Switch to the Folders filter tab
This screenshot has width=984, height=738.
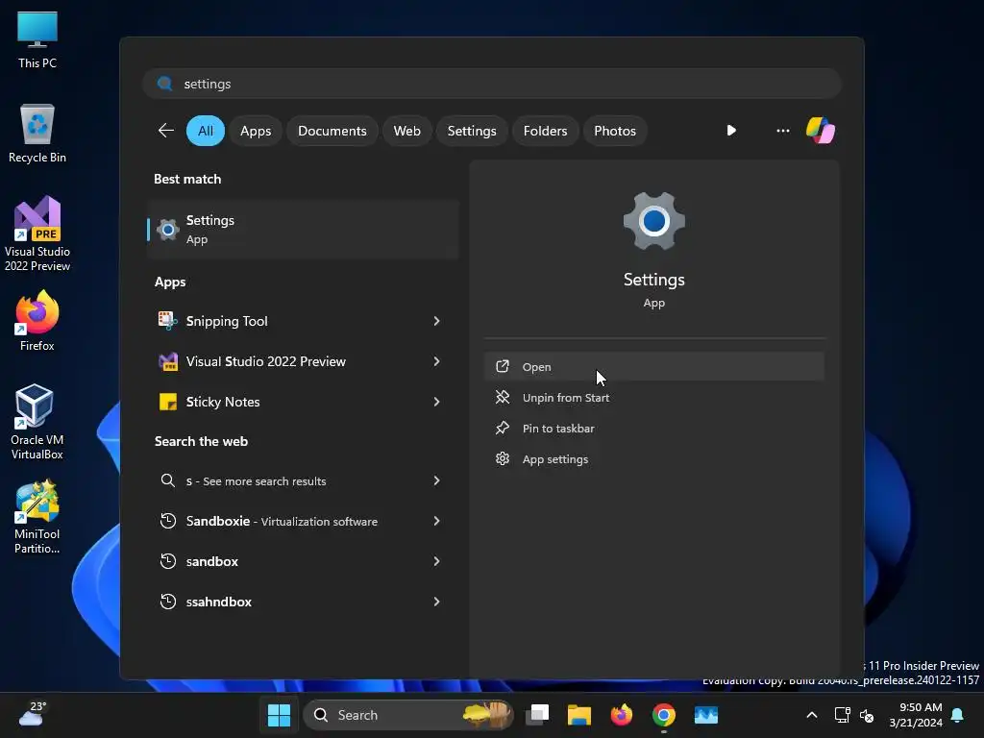point(546,131)
